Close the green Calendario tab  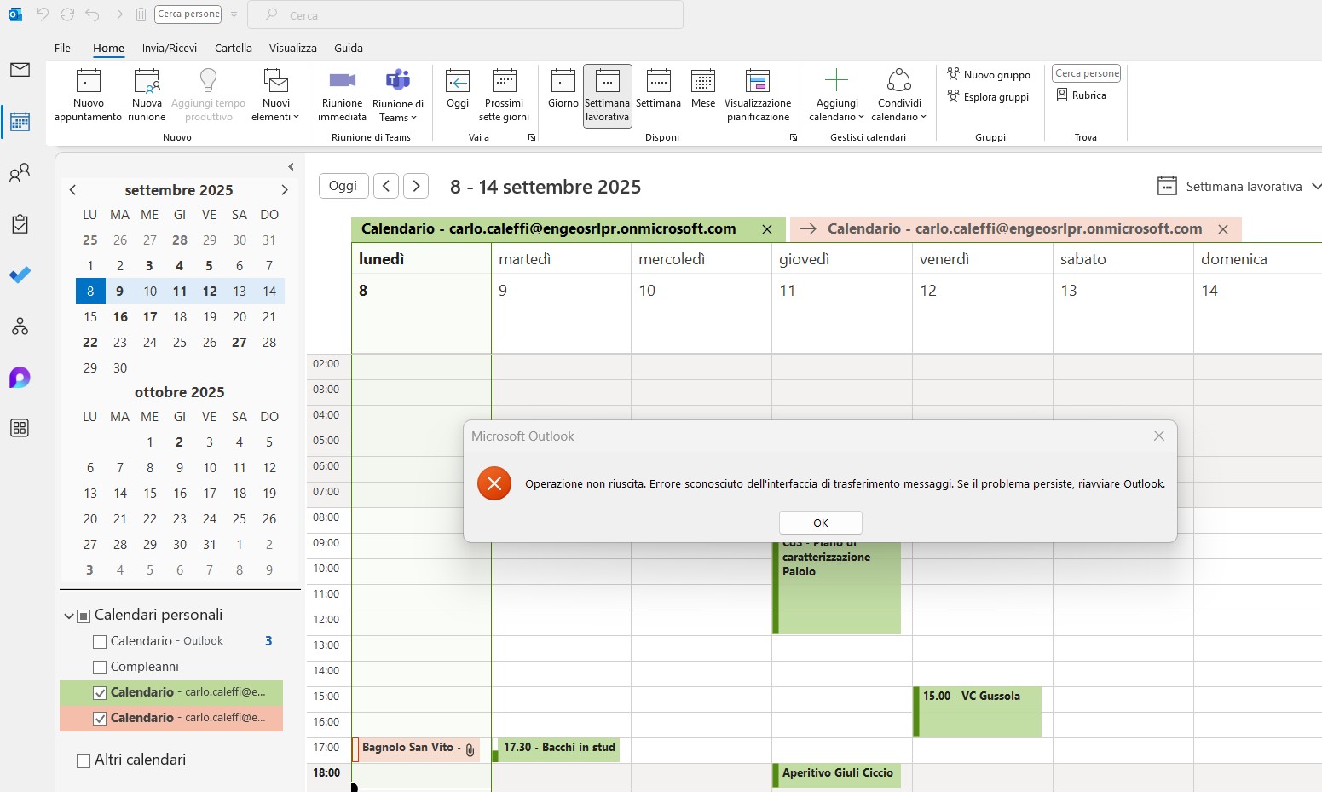pyautogui.click(x=767, y=229)
